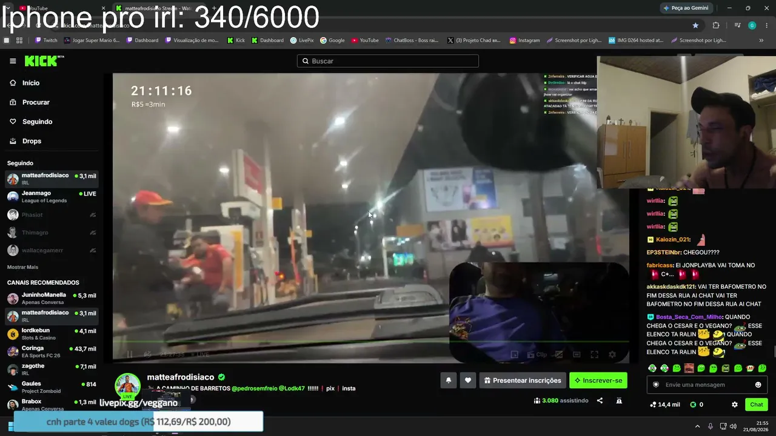This screenshot has height=436, width=776.
Task: Open the ChatBoss bookmark
Action: coord(412,41)
